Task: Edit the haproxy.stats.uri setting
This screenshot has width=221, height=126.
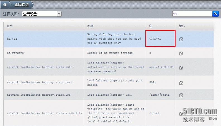Action: tap(181, 95)
